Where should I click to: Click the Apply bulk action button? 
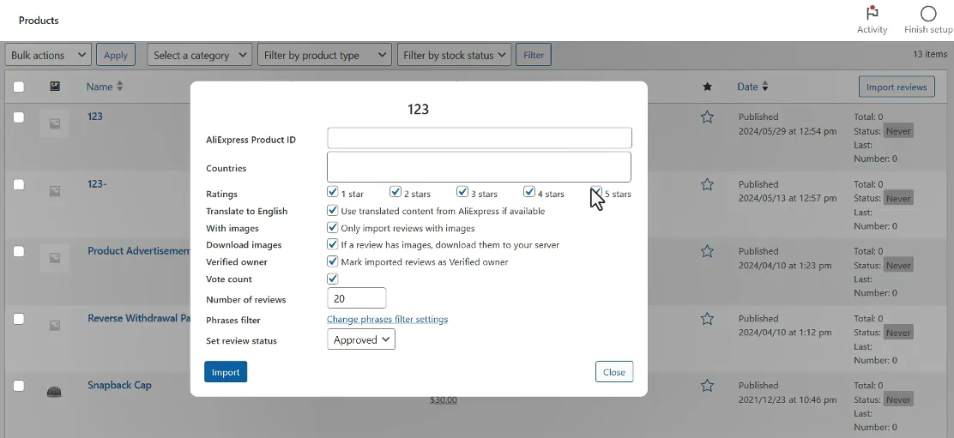116,55
